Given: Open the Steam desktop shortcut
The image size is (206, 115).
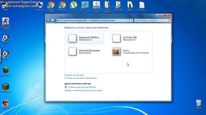Looking at the screenshot, I should coord(5,6).
